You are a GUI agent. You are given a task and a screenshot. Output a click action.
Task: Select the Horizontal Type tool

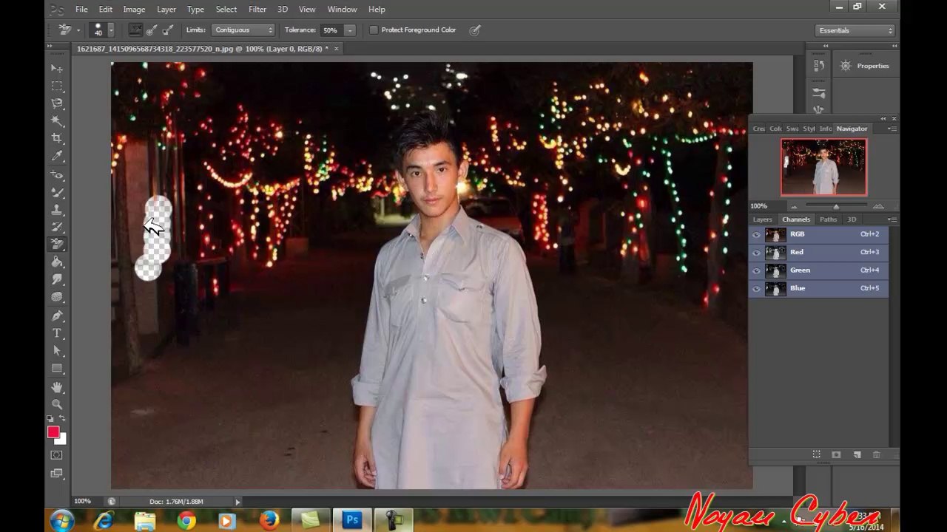pyautogui.click(x=57, y=333)
